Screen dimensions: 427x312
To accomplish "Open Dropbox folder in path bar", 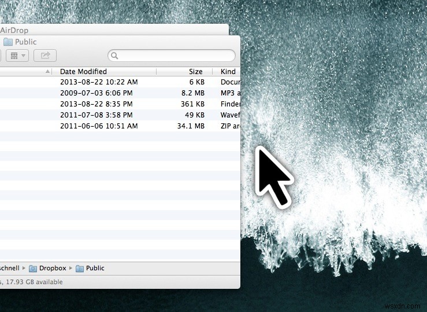I will point(47,268).
